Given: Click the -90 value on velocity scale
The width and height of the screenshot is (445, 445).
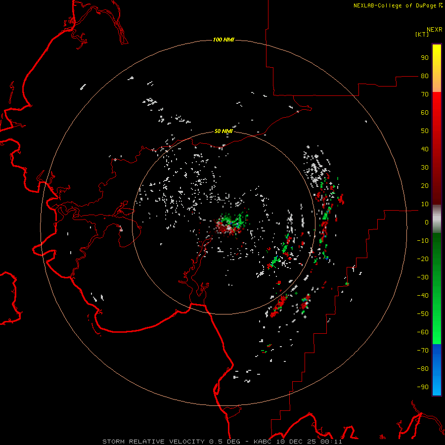Looking at the screenshot, I should [x=423, y=387].
